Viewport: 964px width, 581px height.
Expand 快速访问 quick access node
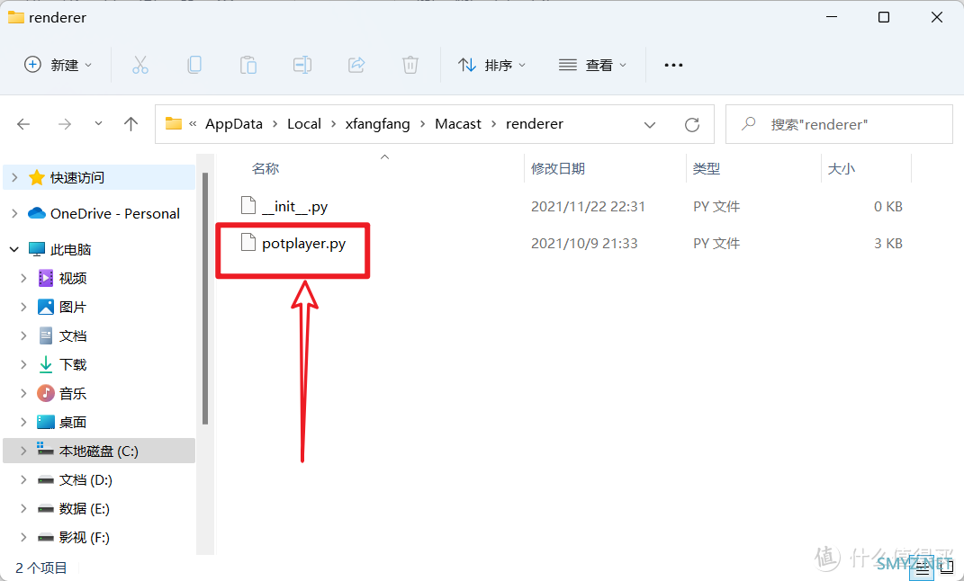tap(14, 177)
